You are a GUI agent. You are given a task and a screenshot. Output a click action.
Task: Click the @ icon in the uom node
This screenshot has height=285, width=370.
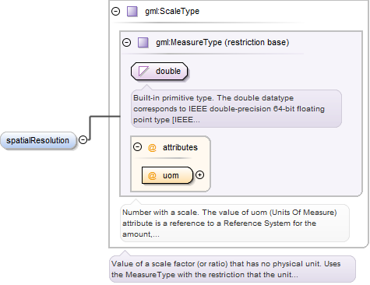tap(152, 176)
